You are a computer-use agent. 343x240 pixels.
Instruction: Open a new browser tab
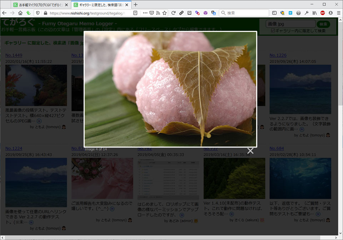(x=136, y=5)
